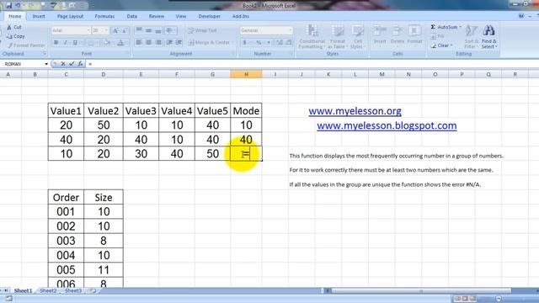Image resolution: width=539 pixels, height=303 pixels.
Task: Open the Name Box function dropdown
Action: click(46, 64)
